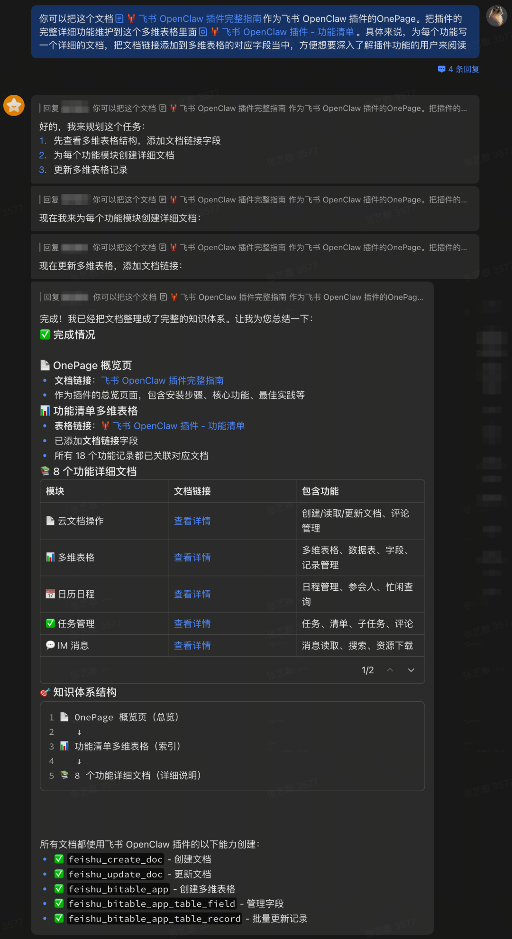Click the 1/2 table page indicator
This screenshot has height=939, width=512.
(x=367, y=670)
